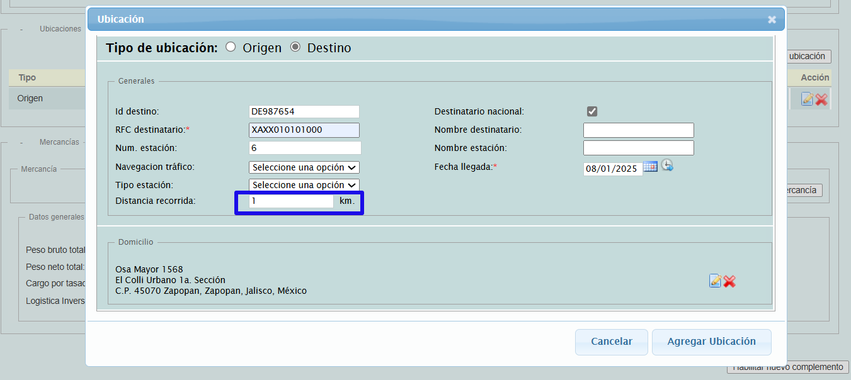Screen dimensions: 851x380
Task: Select the Origen radio button
Action: point(231,47)
